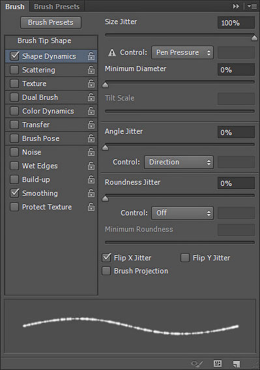
Task: Toggle the lock icon for Color Dynamics
Action: click(x=91, y=111)
